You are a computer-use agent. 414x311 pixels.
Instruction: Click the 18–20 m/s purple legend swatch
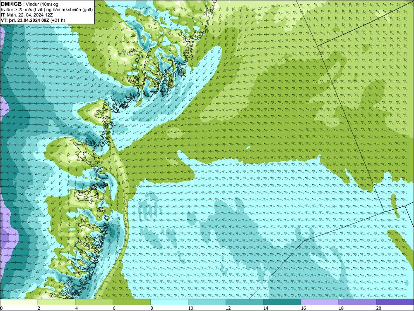click(x=358, y=302)
